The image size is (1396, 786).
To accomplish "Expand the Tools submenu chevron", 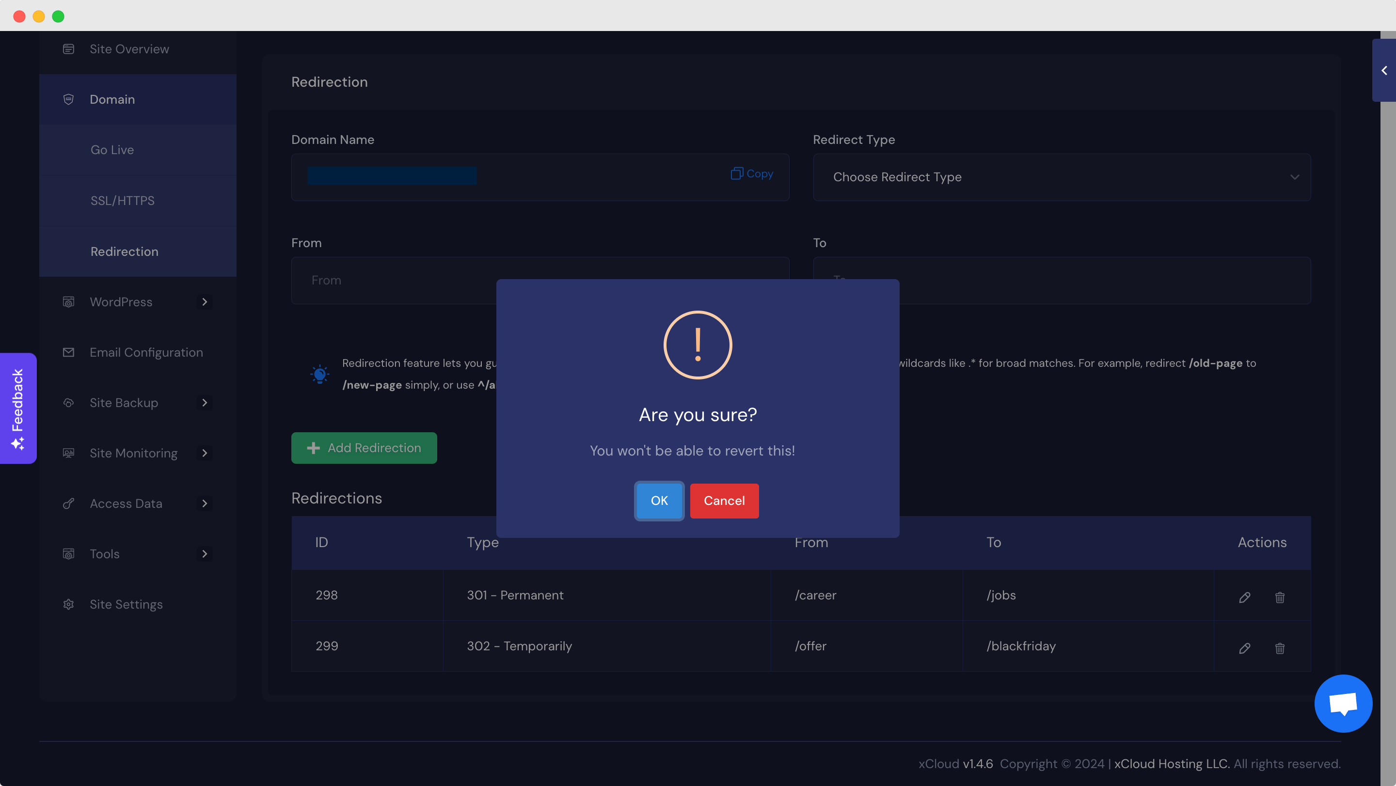I will pos(204,553).
